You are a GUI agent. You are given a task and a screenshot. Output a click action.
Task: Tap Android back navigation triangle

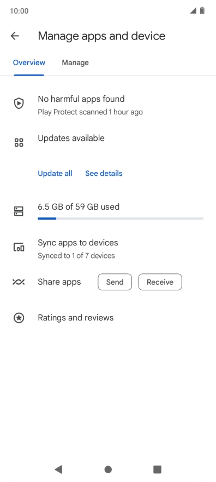(x=58, y=469)
